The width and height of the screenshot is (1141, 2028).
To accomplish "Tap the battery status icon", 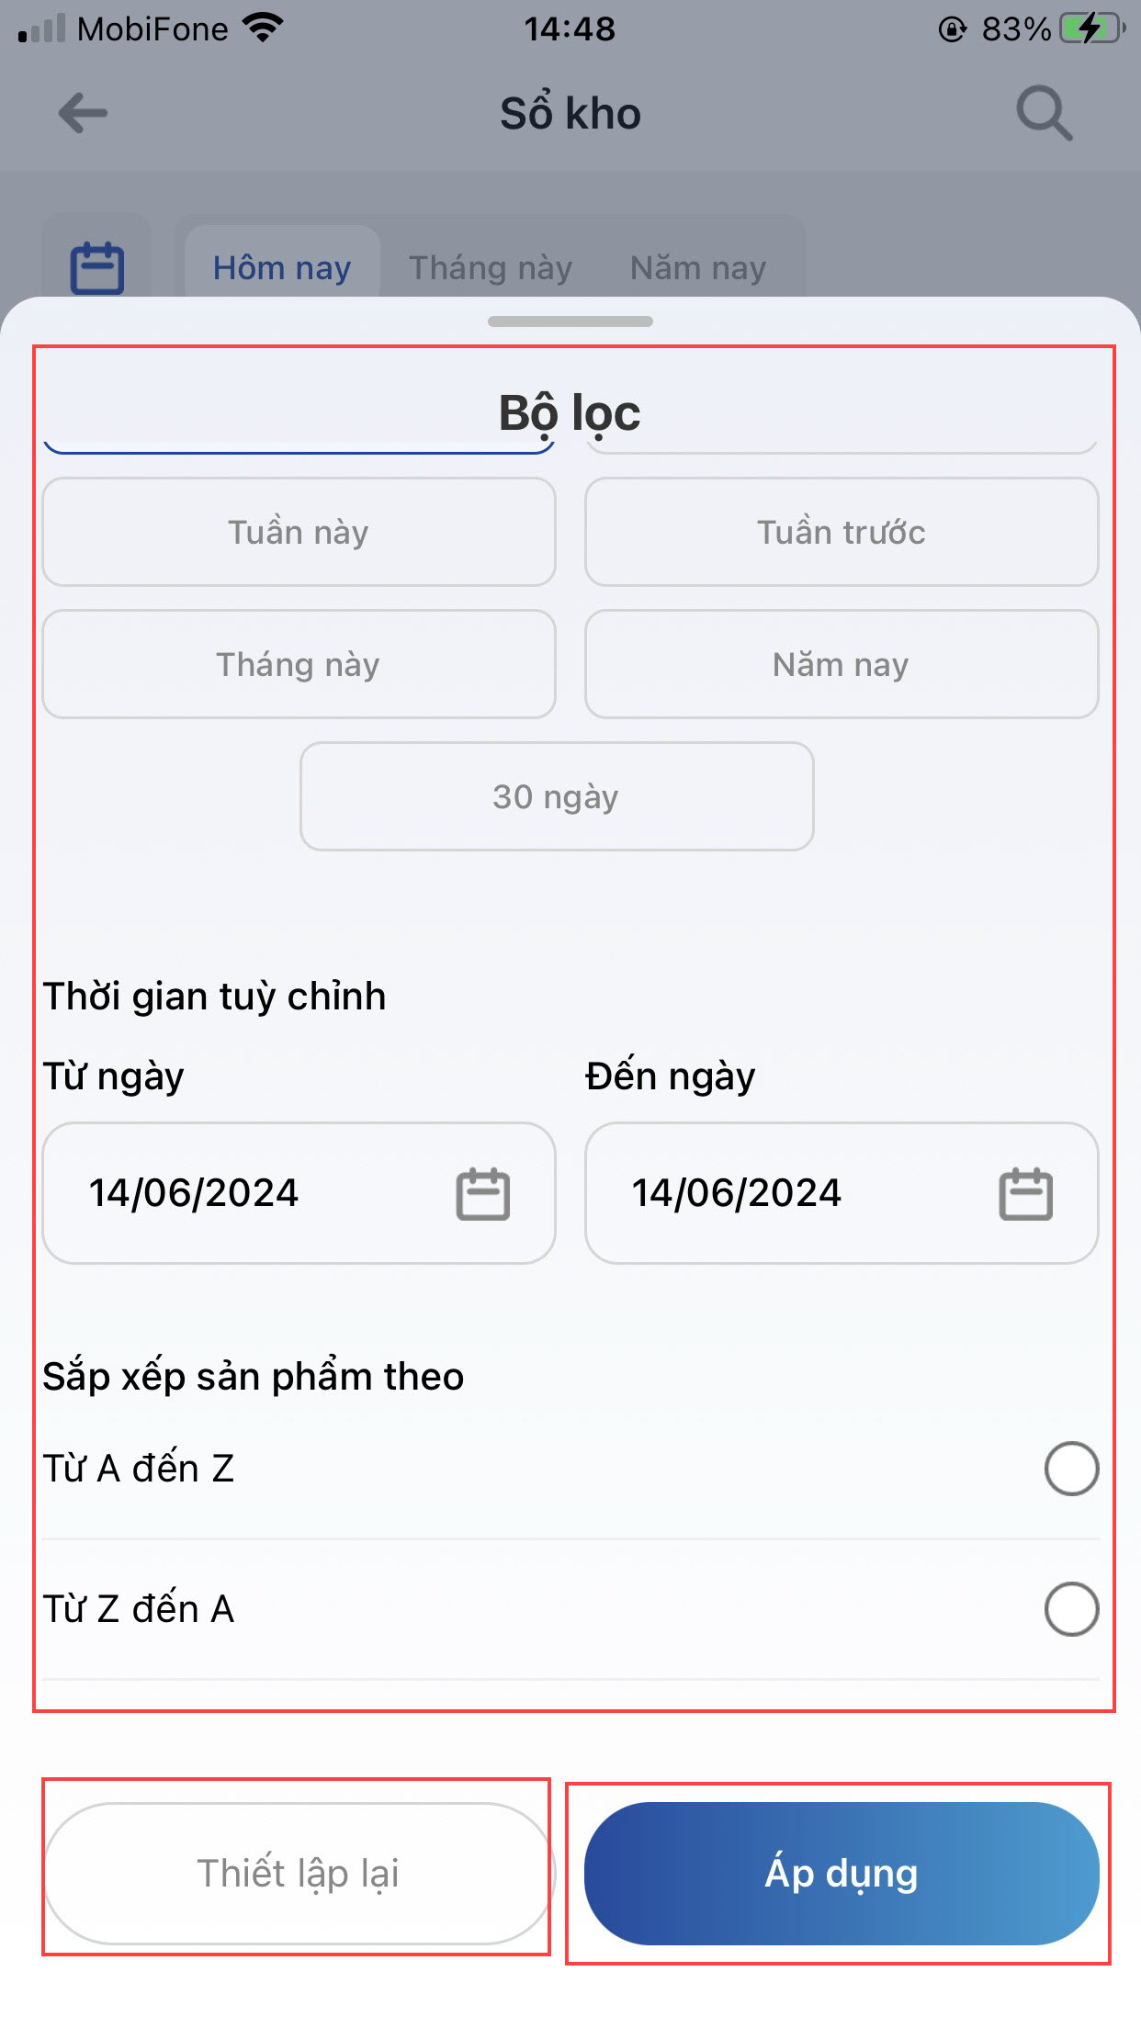I will pyautogui.click(x=1091, y=28).
